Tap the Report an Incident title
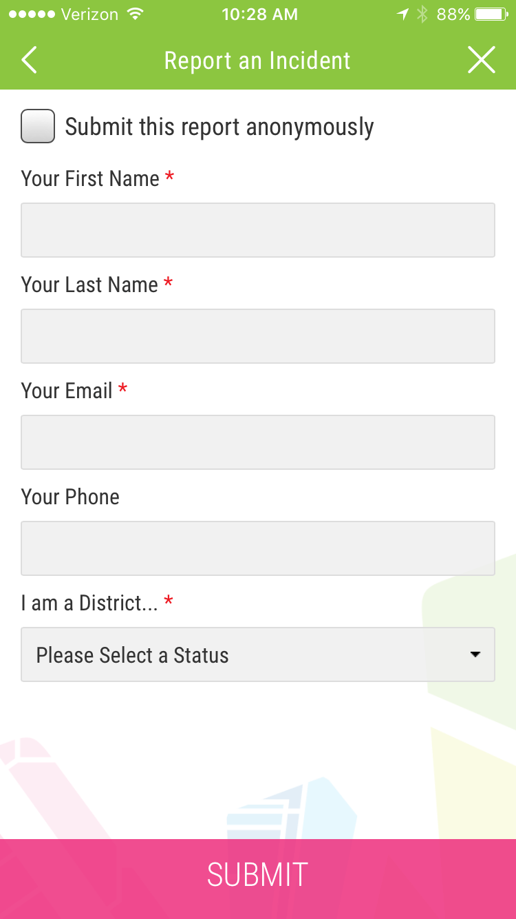Image resolution: width=516 pixels, height=919 pixels. 257,61
